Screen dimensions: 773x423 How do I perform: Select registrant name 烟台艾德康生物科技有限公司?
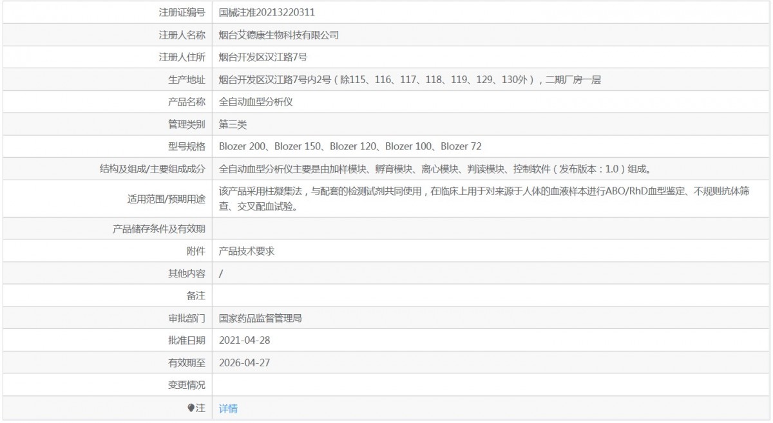click(x=279, y=35)
